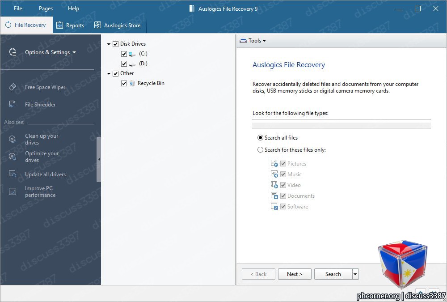Switch to the Reports tab
Viewport: 447px width, 302px height.
pyautogui.click(x=71, y=25)
